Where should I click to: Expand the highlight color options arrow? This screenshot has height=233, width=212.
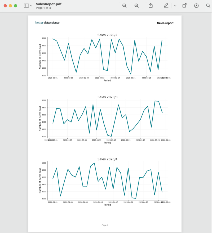(x=175, y=6)
